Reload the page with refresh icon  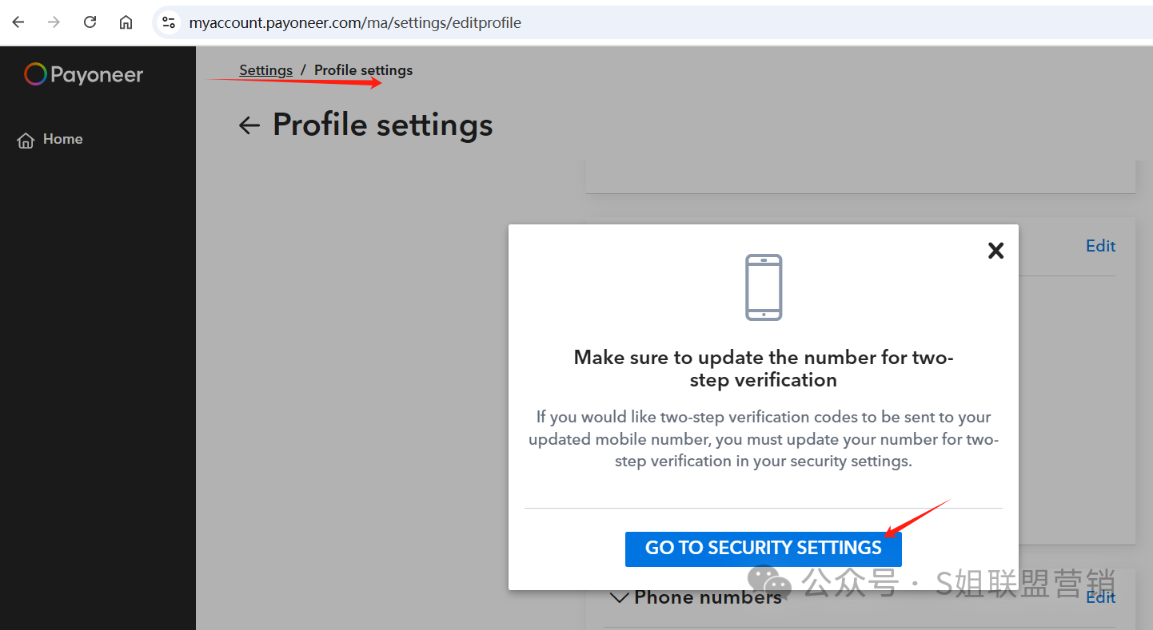point(90,22)
